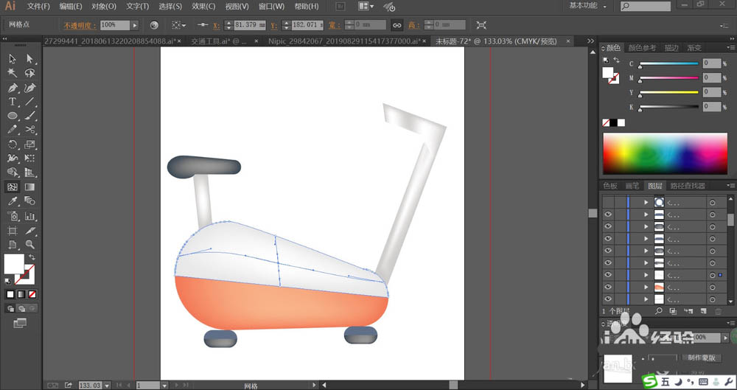Select the Symbol Sprayer tool
Viewport: 737px width, 390px height.
(13, 217)
